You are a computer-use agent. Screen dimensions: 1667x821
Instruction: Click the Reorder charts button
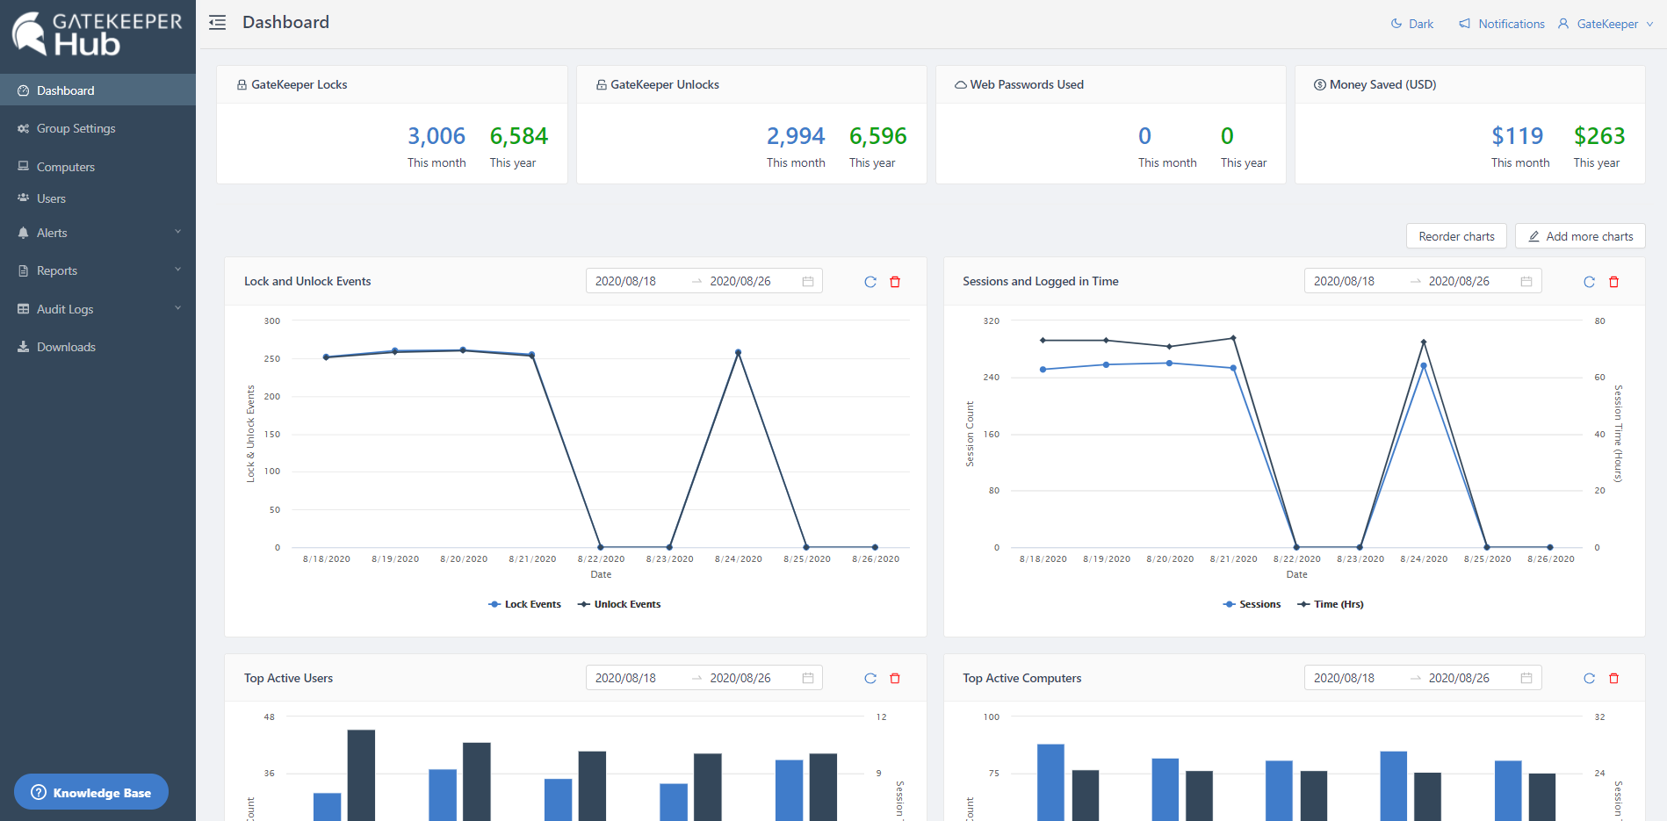click(1456, 236)
